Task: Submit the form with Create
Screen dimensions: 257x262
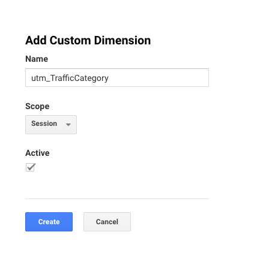Action: click(49, 222)
